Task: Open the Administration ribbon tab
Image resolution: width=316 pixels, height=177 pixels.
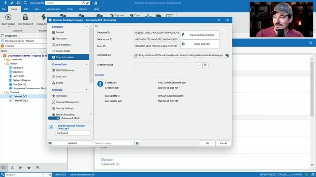Action: [53, 9]
